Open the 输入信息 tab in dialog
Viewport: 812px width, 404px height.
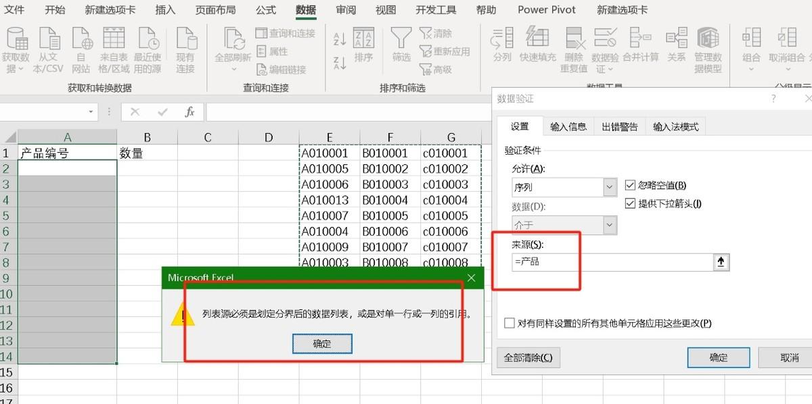(x=568, y=126)
